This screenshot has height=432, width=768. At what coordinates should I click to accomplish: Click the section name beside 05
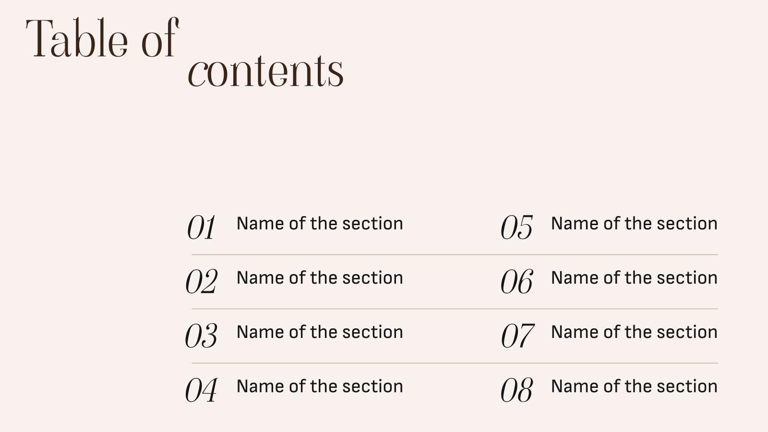point(634,224)
